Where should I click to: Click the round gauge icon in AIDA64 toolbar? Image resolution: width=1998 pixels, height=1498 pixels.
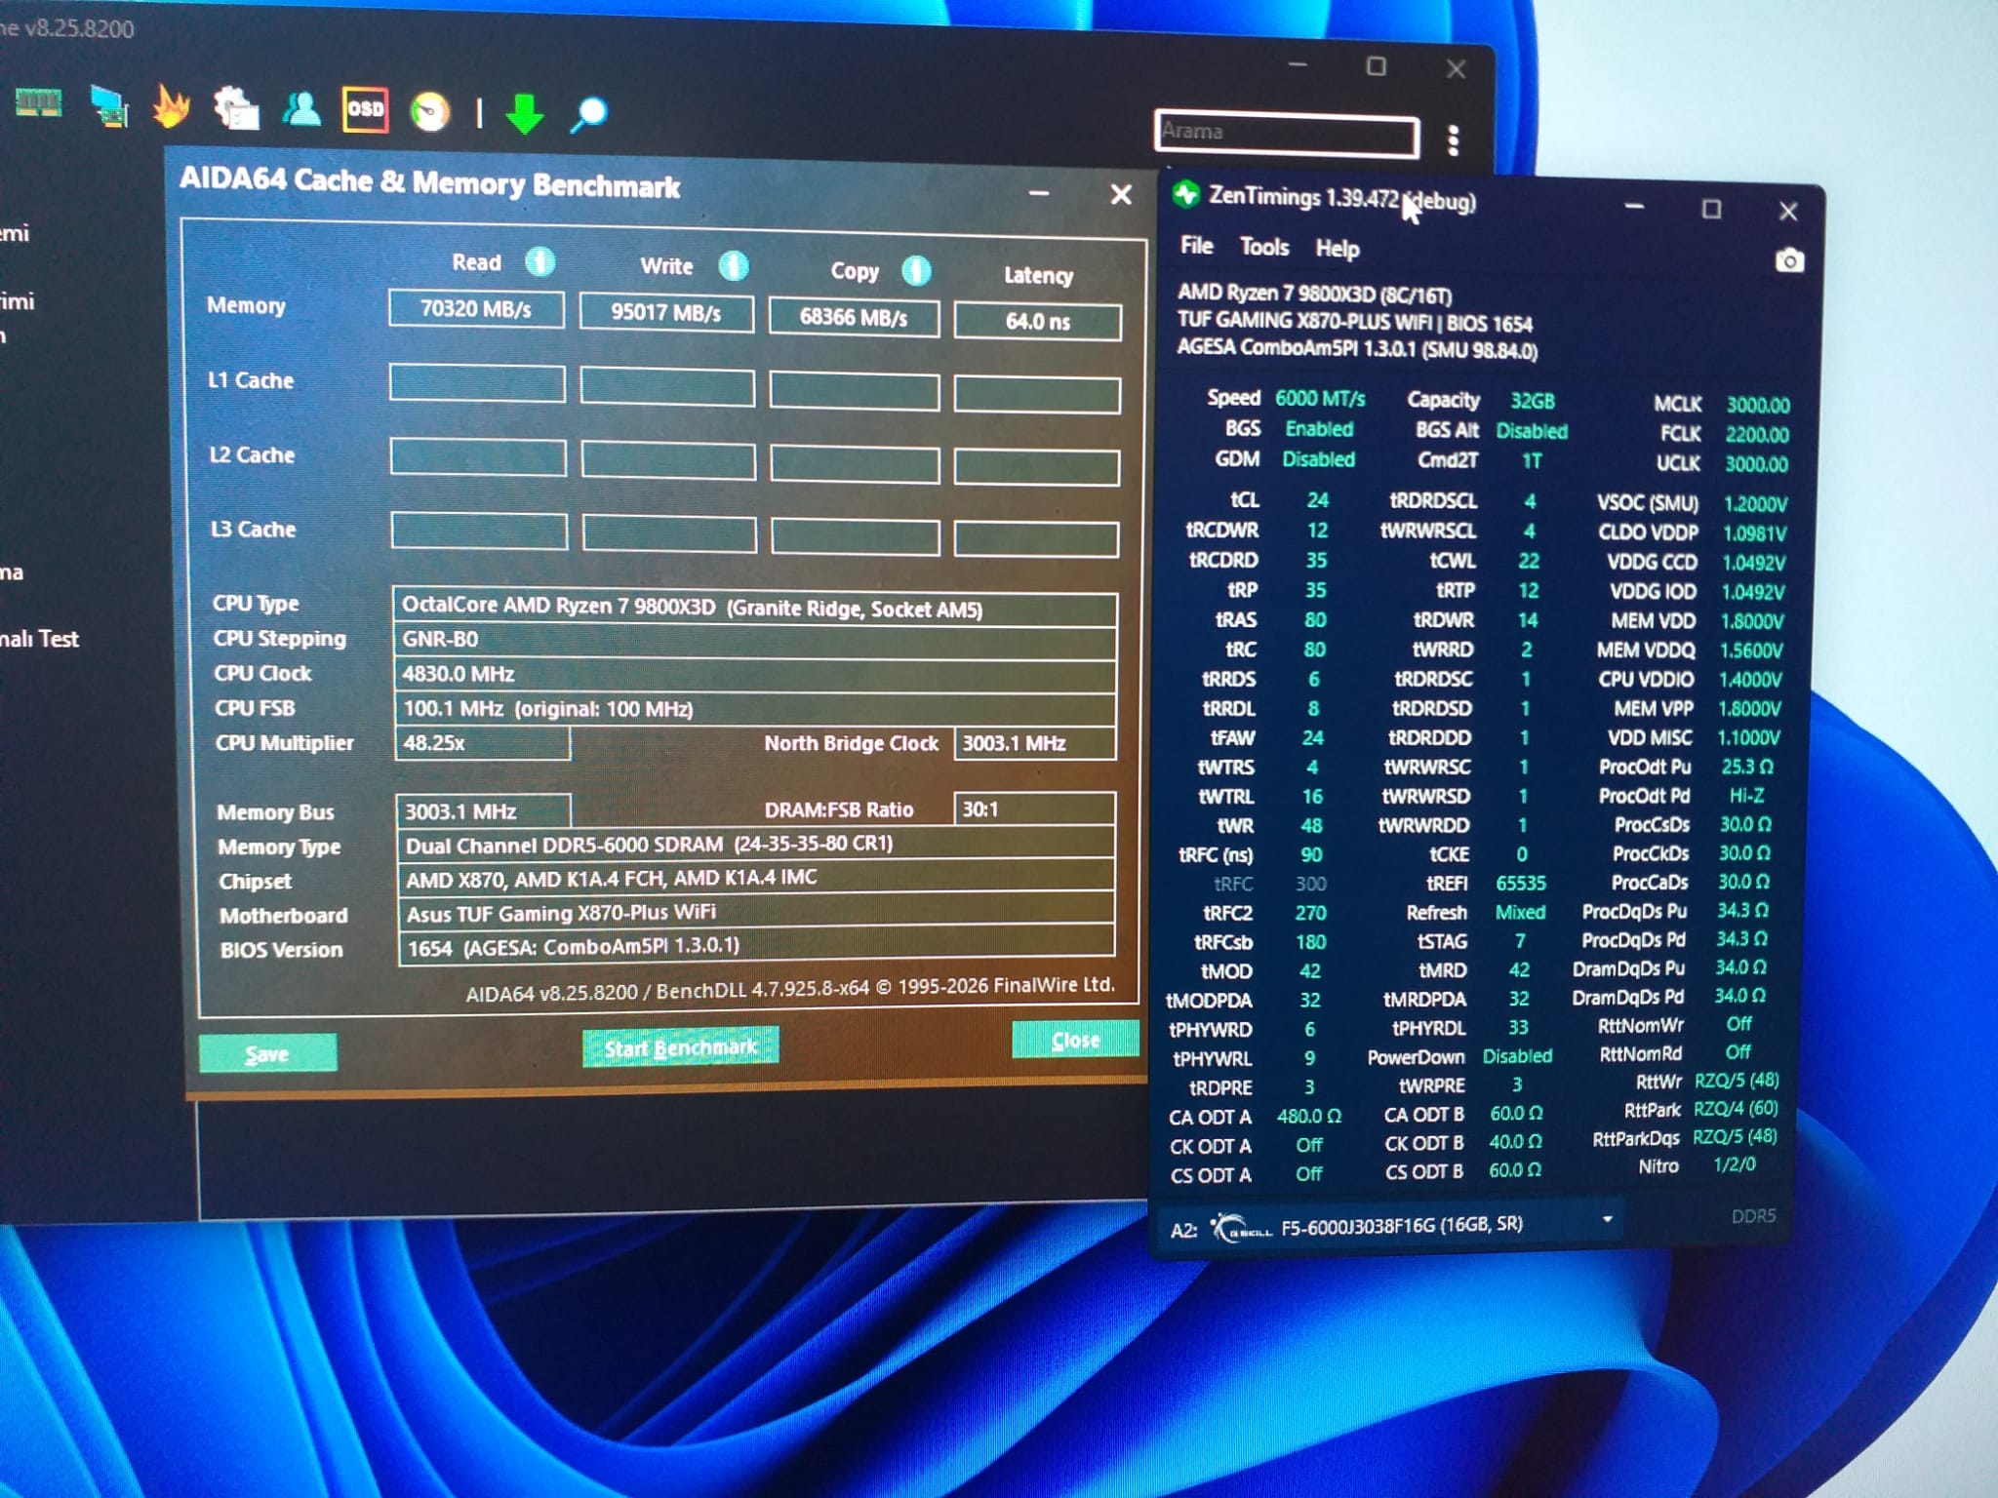[430, 112]
